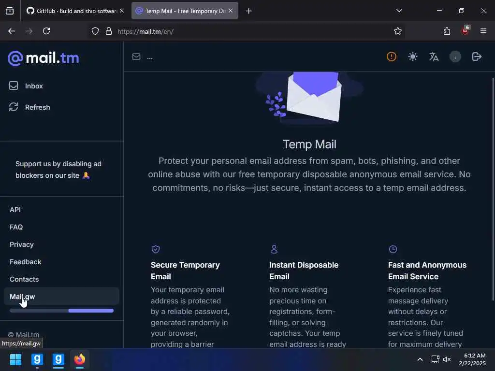Go back to previous page
495x371 pixels.
pyautogui.click(x=12, y=31)
